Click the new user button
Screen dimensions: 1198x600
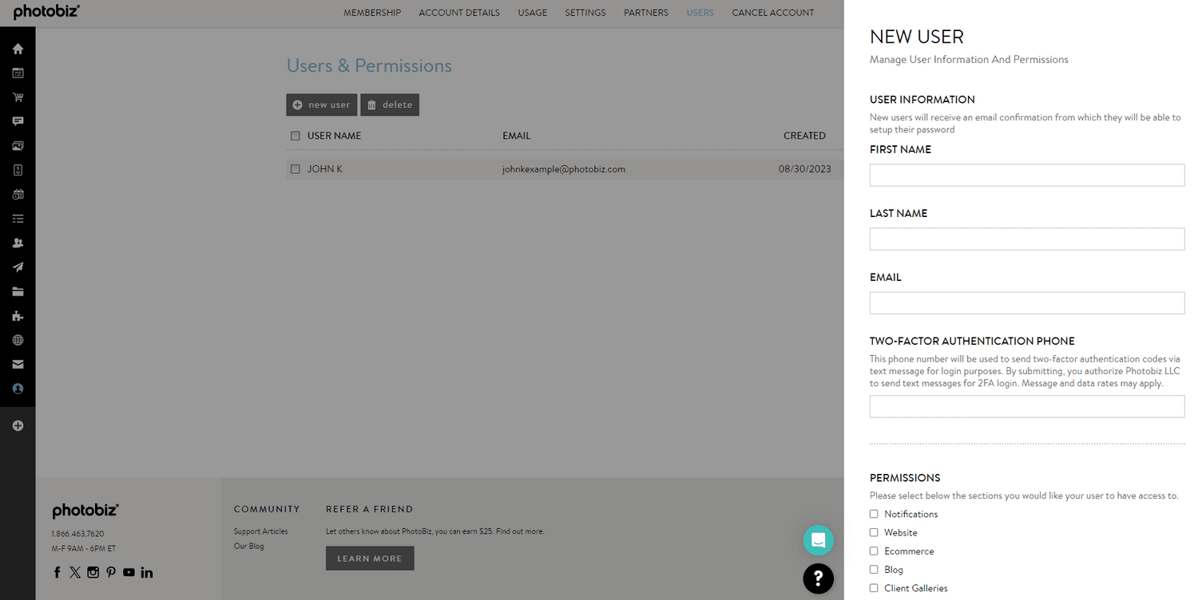click(321, 105)
